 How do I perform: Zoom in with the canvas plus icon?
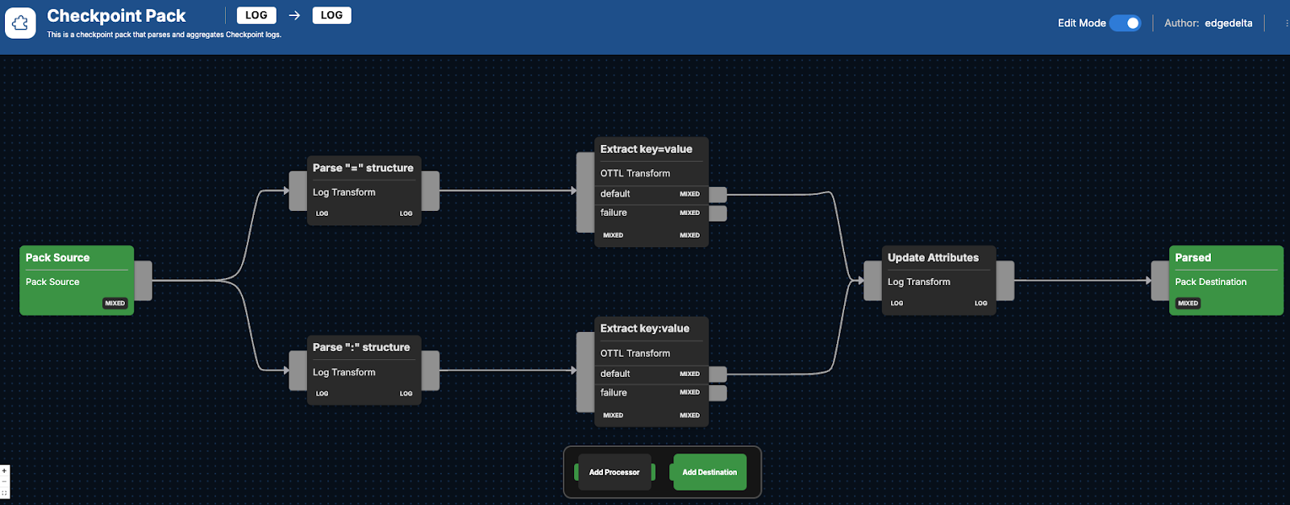click(x=5, y=470)
